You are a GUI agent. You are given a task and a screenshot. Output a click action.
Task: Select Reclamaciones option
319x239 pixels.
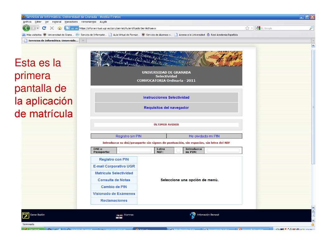(114, 201)
